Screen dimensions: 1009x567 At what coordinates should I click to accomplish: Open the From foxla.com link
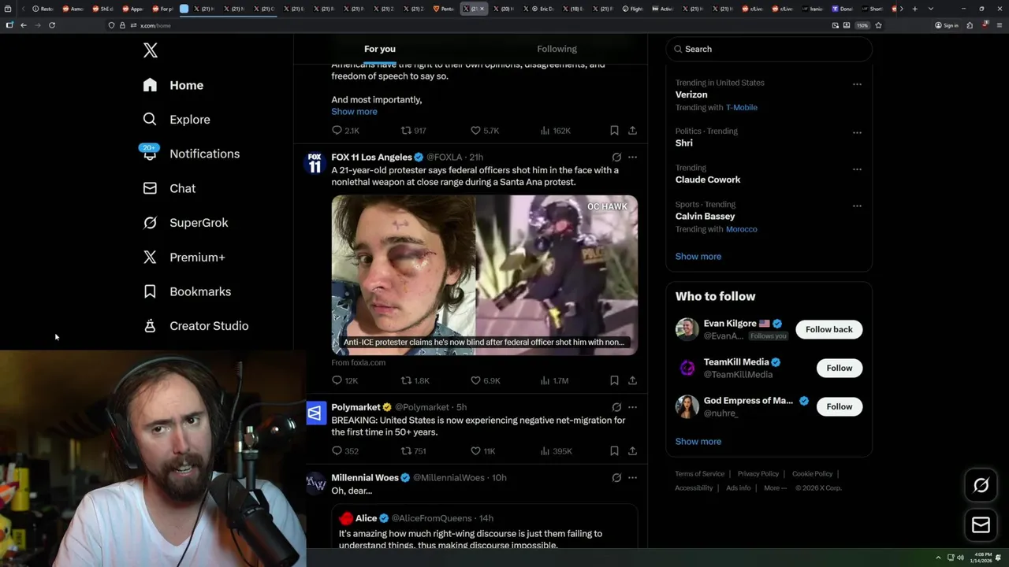pyautogui.click(x=358, y=363)
